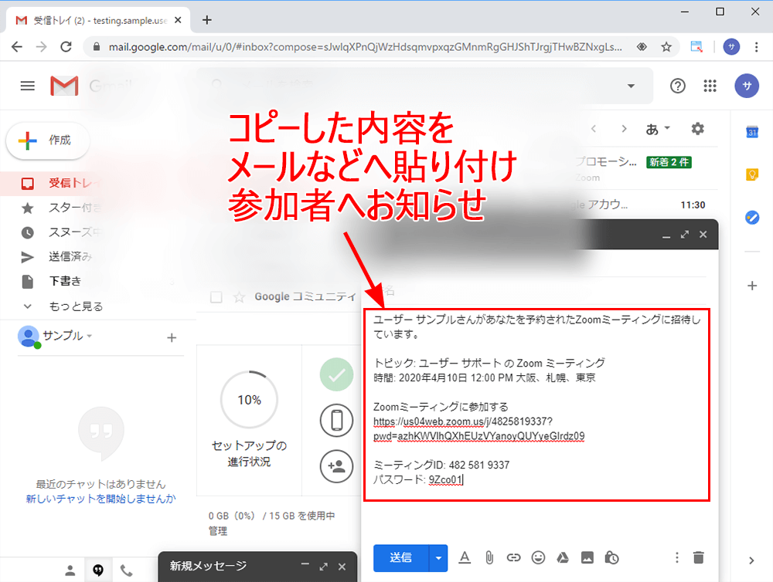
Task: Insert files using the Google Drive icon
Action: [x=563, y=557]
